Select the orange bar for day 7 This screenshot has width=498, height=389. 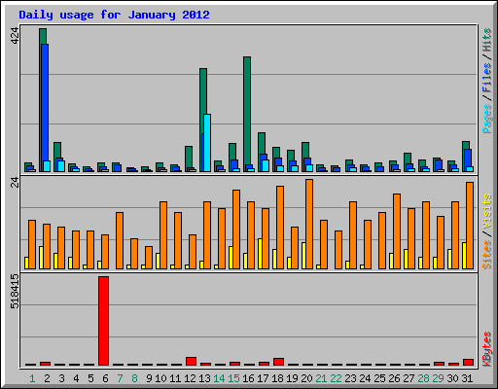120,240
